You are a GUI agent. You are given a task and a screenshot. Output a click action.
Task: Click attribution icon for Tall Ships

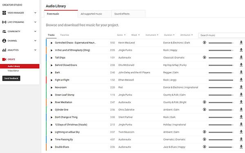205,58
